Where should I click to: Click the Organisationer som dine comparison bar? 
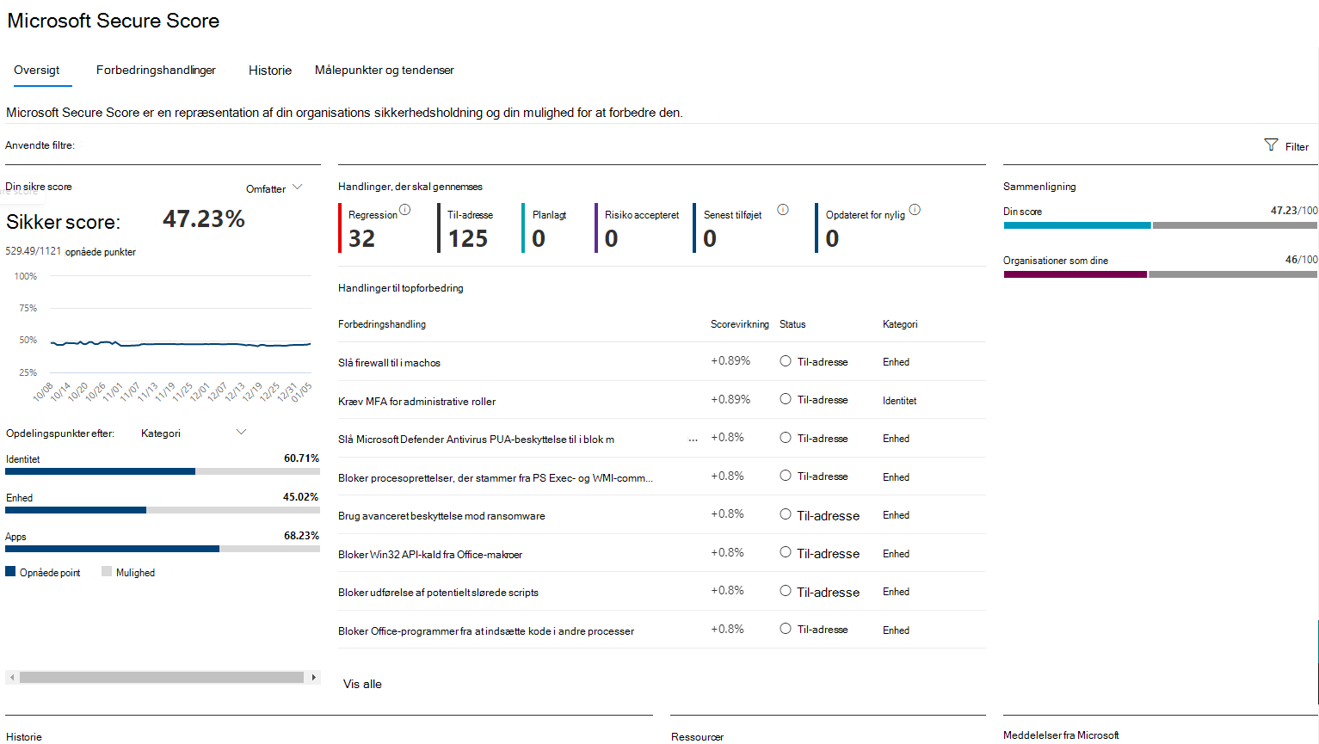[1161, 274]
